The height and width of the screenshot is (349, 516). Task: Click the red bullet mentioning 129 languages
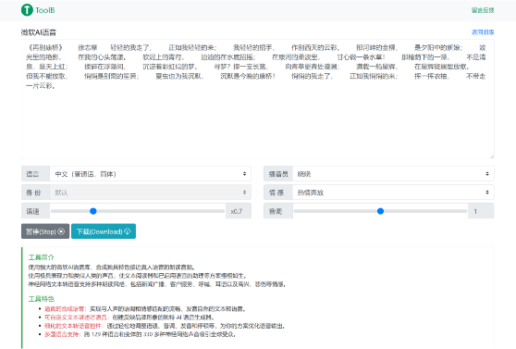coord(63,334)
